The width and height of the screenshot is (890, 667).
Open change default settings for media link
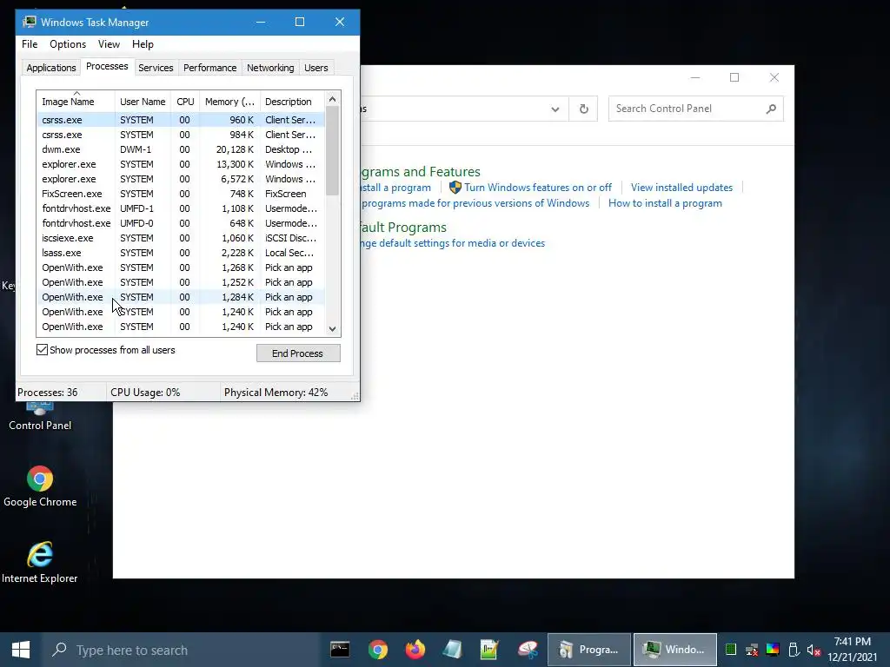[x=453, y=243]
